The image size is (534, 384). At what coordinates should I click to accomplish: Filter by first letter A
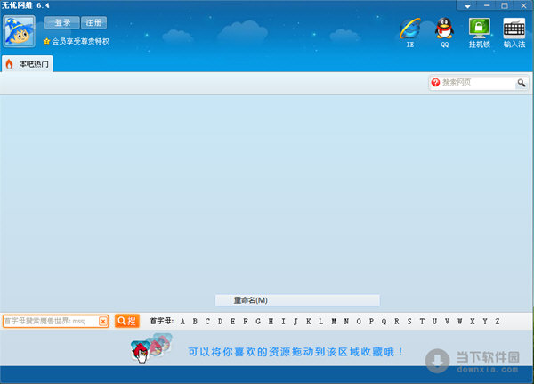pyautogui.click(x=182, y=321)
